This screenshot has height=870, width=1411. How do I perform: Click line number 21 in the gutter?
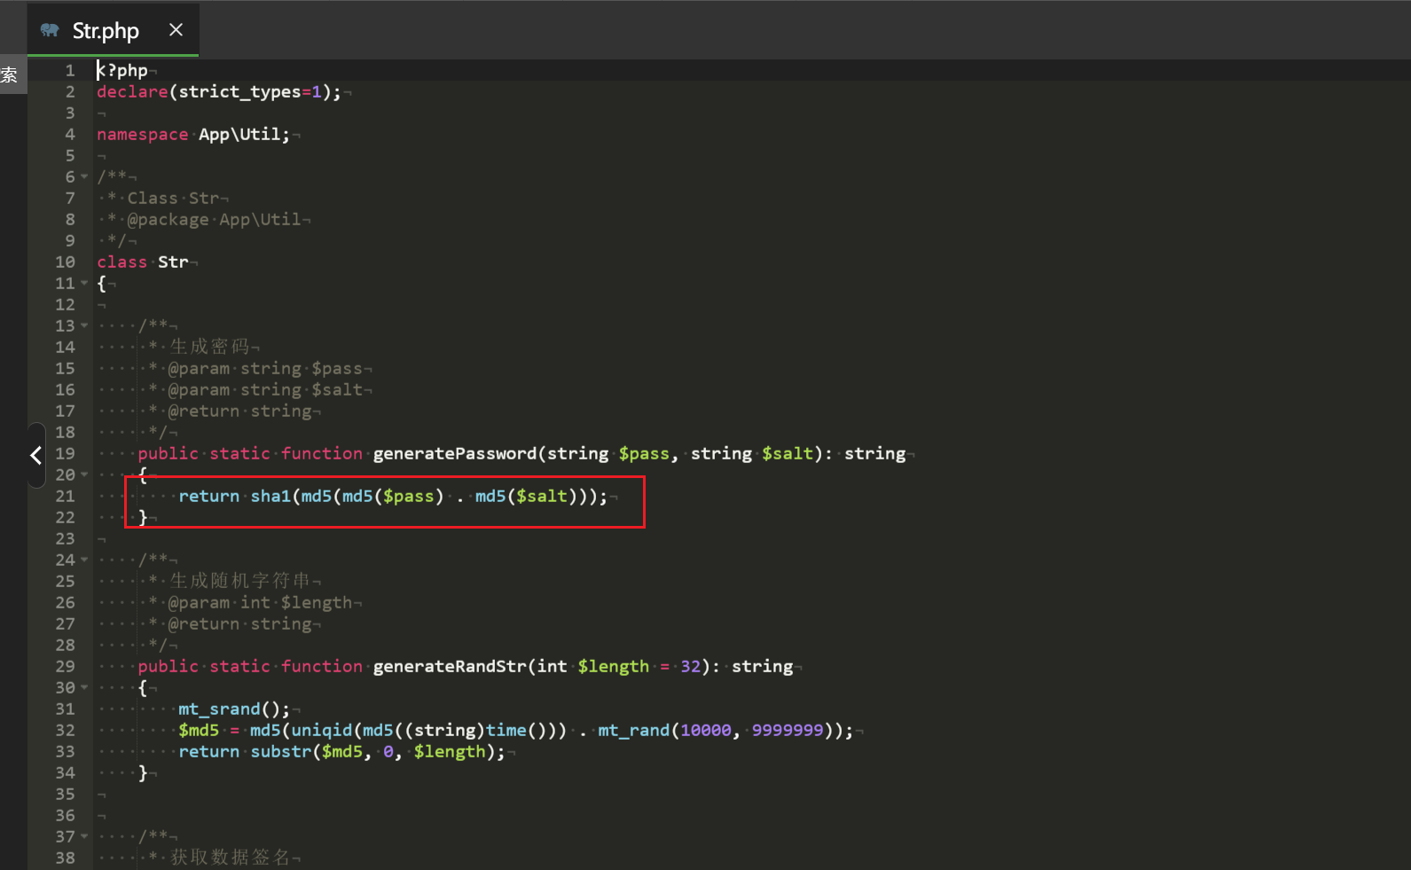tap(65, 497)
